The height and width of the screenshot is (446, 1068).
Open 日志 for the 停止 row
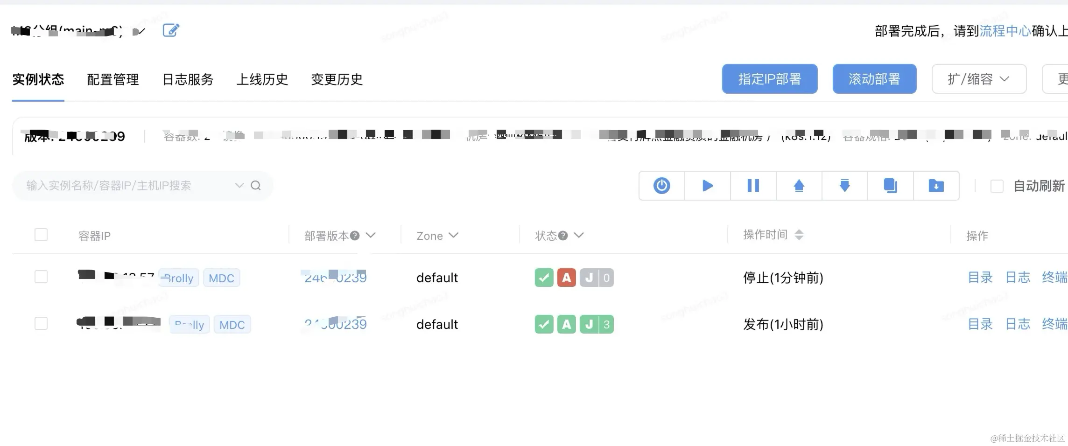coord(1018,278)
